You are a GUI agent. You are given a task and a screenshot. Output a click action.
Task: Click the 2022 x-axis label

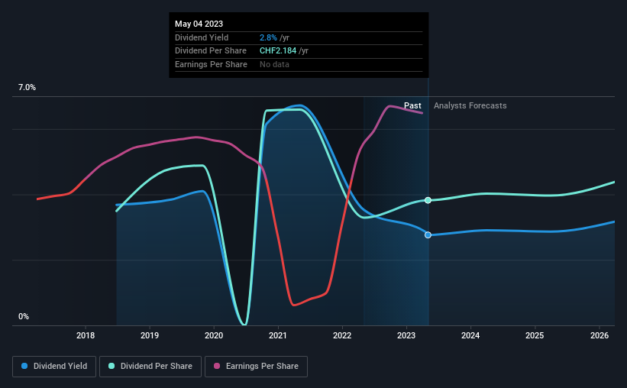click(x=342, y=335)
